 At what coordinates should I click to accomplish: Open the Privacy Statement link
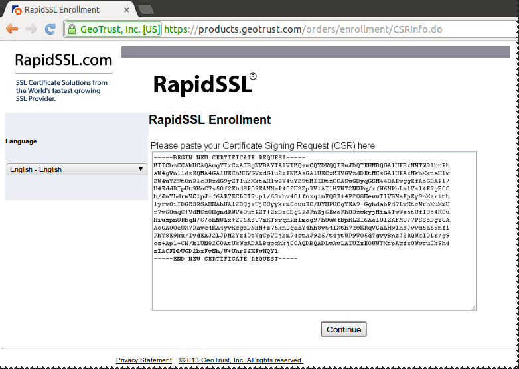(144, 360)
